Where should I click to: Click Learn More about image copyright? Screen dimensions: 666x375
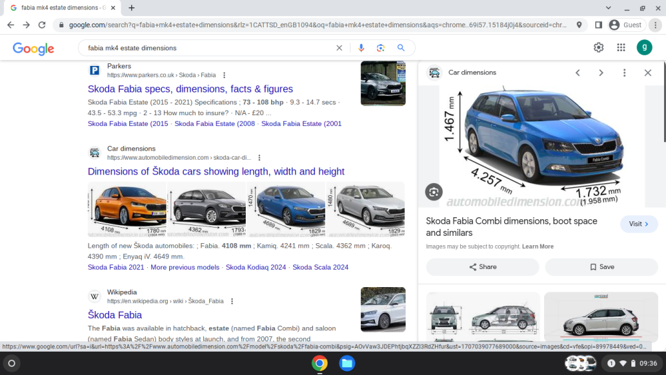537,246
